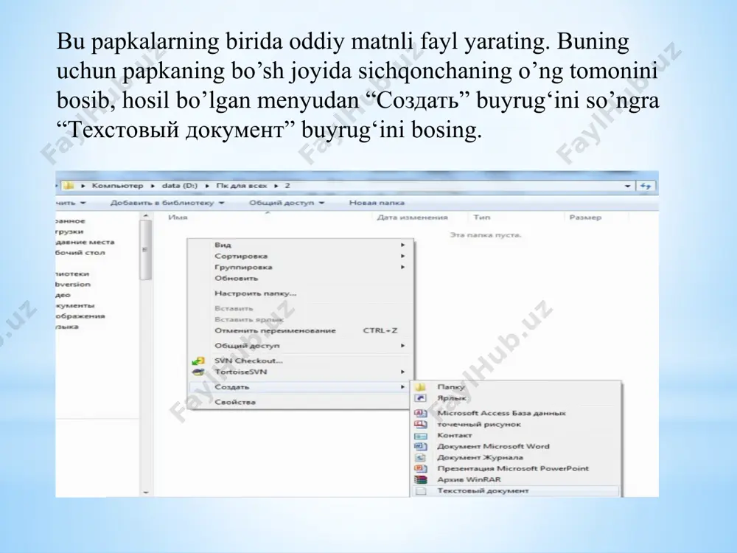Click the WinRAR archive icon
The width and height of the screenshot is (737, 553).
(x=420, y=480)
